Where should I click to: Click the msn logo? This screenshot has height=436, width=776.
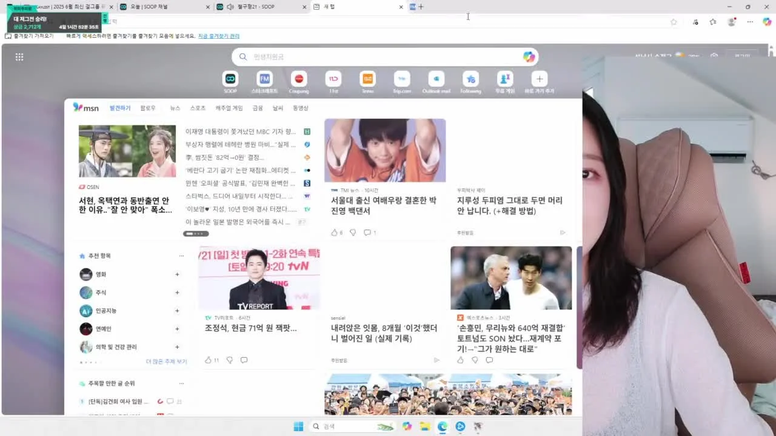86,108
